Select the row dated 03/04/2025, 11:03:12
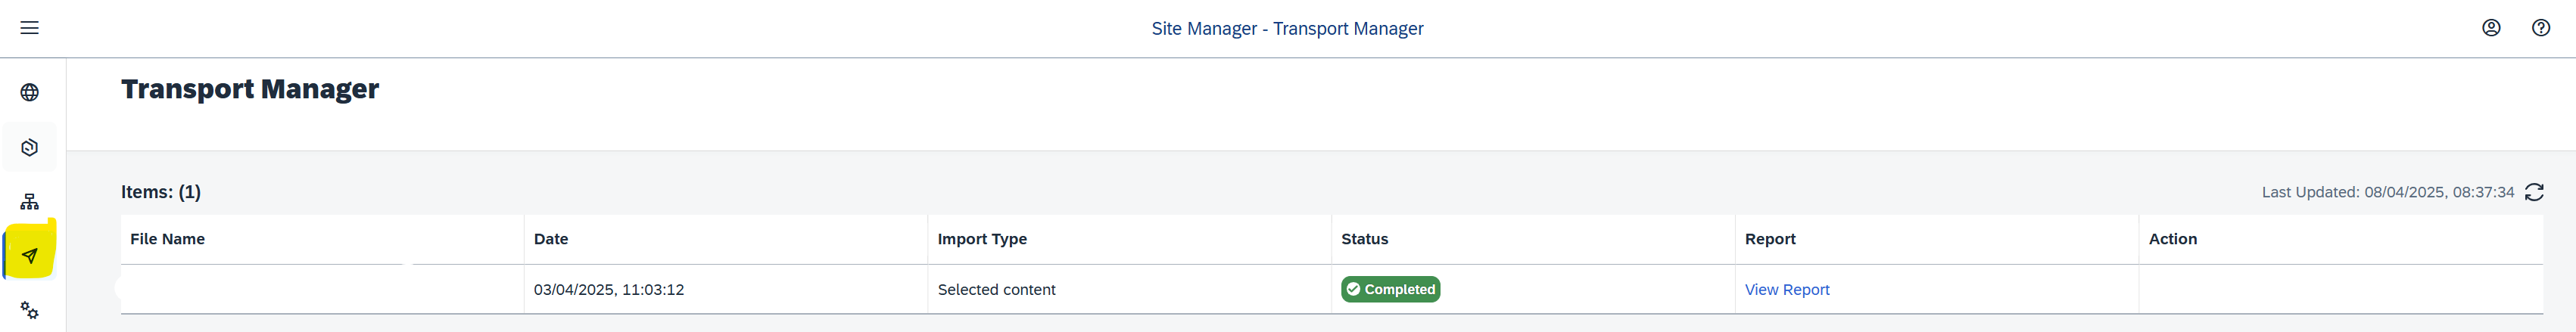The width and height of the screenshot is (2576, 332). [x=1331, y=289]
